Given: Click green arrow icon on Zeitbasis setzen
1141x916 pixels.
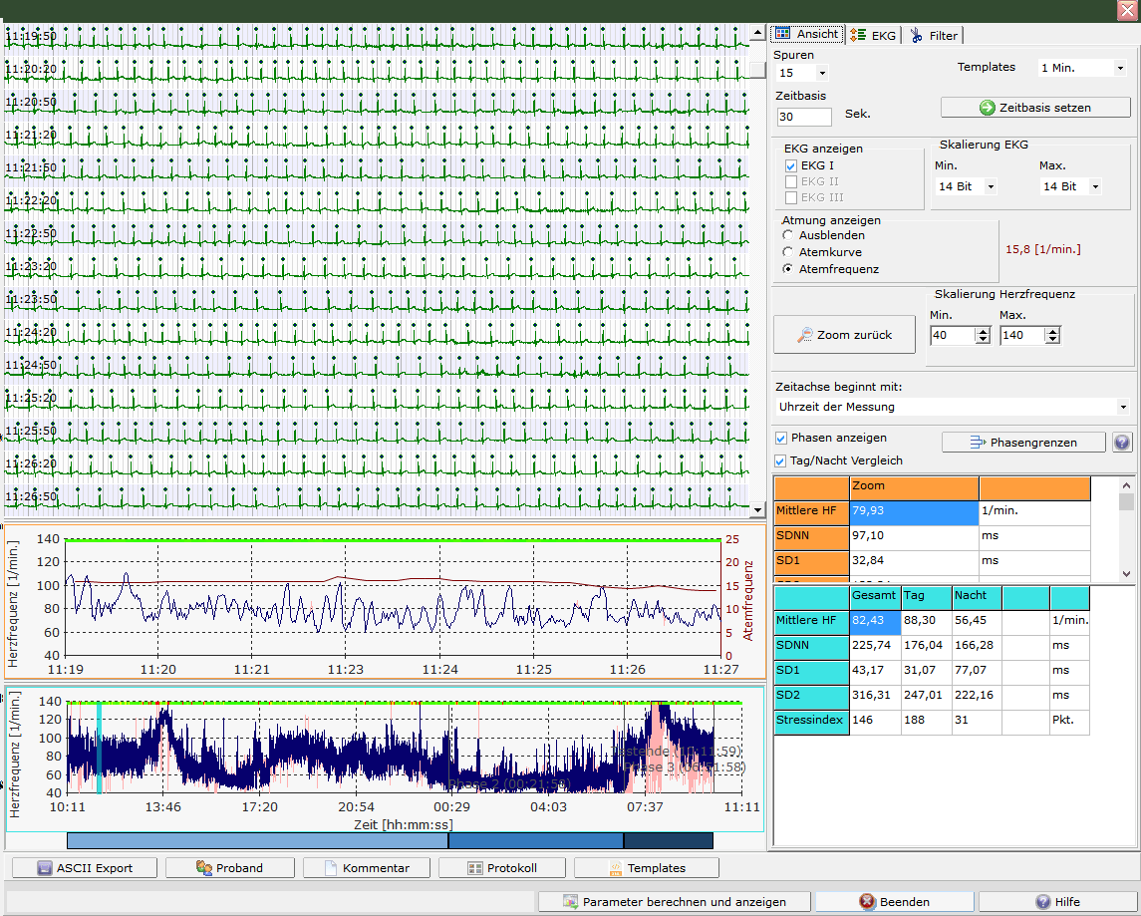Looking at the screenshot, I should pyautogui.click(x=988, y=108).
